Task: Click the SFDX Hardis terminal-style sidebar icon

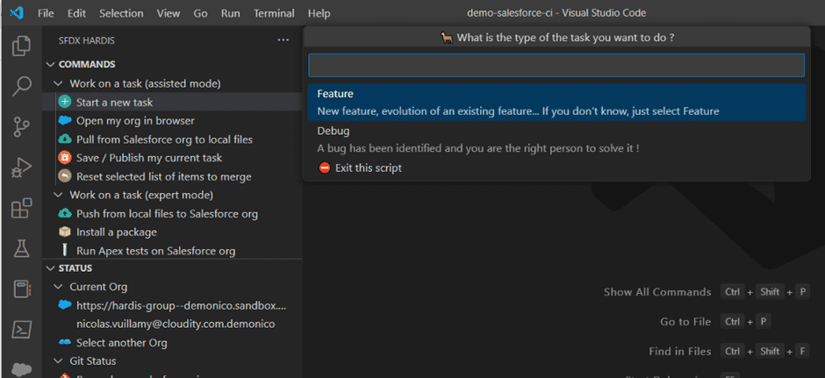Action: (x=21, y=330)
